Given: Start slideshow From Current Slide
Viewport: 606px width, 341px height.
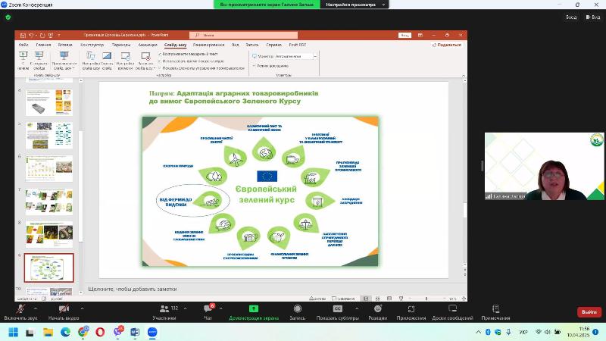Looking at the screenshot, I should coord(39,61).
